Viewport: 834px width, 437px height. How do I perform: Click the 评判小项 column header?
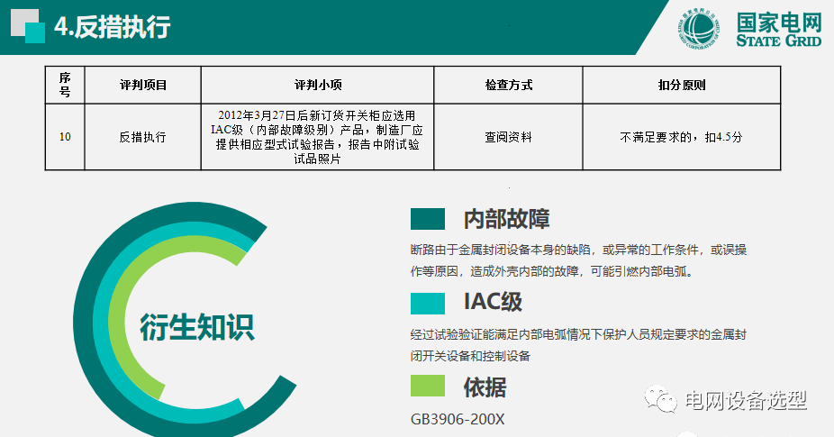[x=318, y=86]
